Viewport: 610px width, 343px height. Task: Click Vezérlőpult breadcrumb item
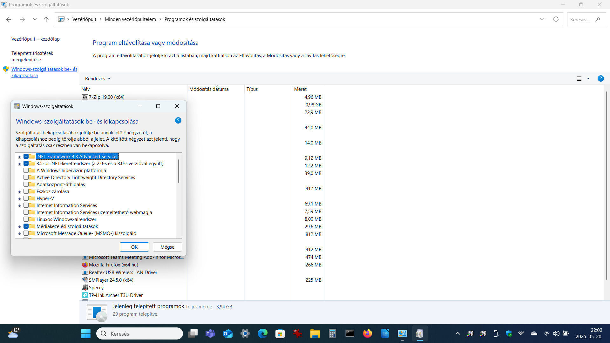[x=84, y=19]
